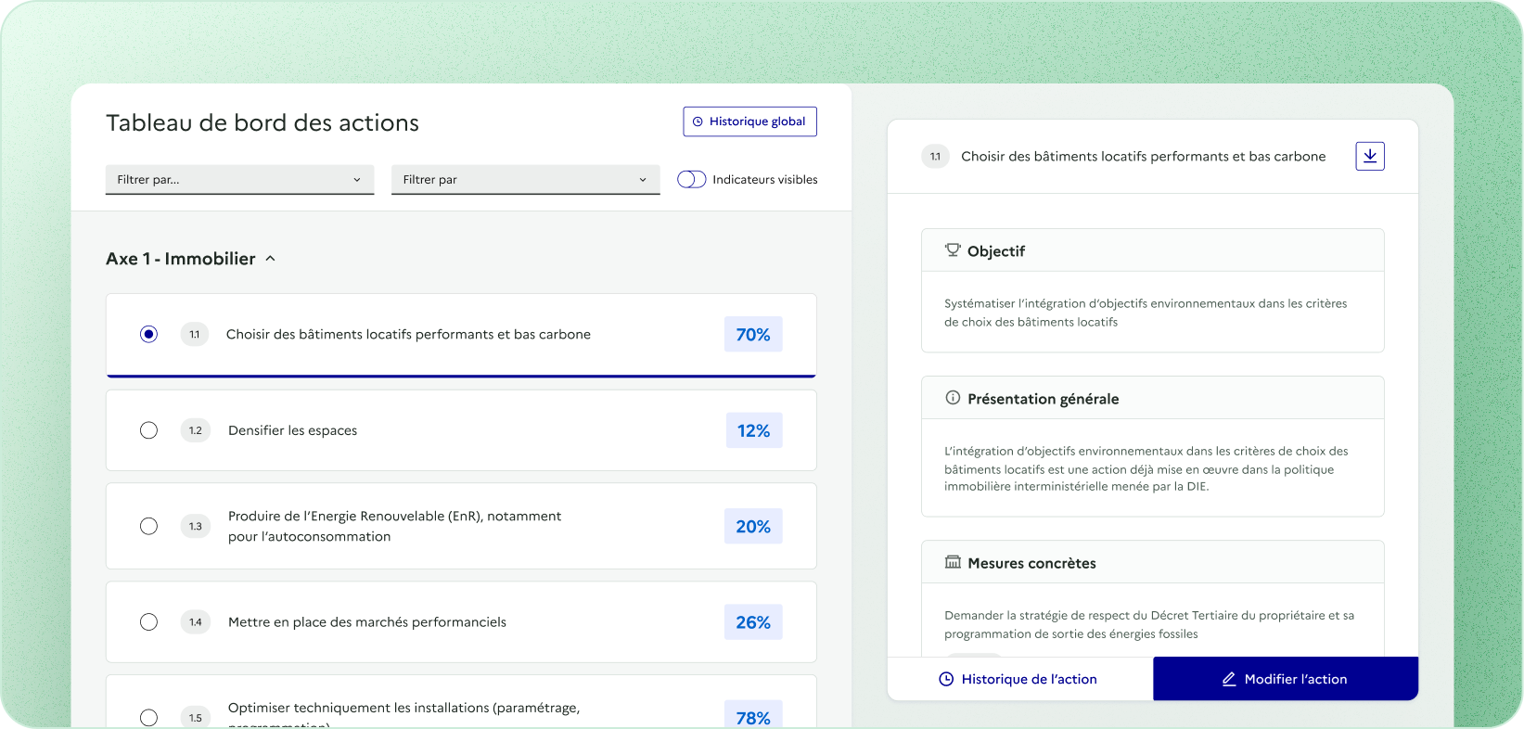Select the Produire de l'Energie Renouvelable action row
Image resolution: width=1524 pixels, height=729 pixels.
pos(394,526)
